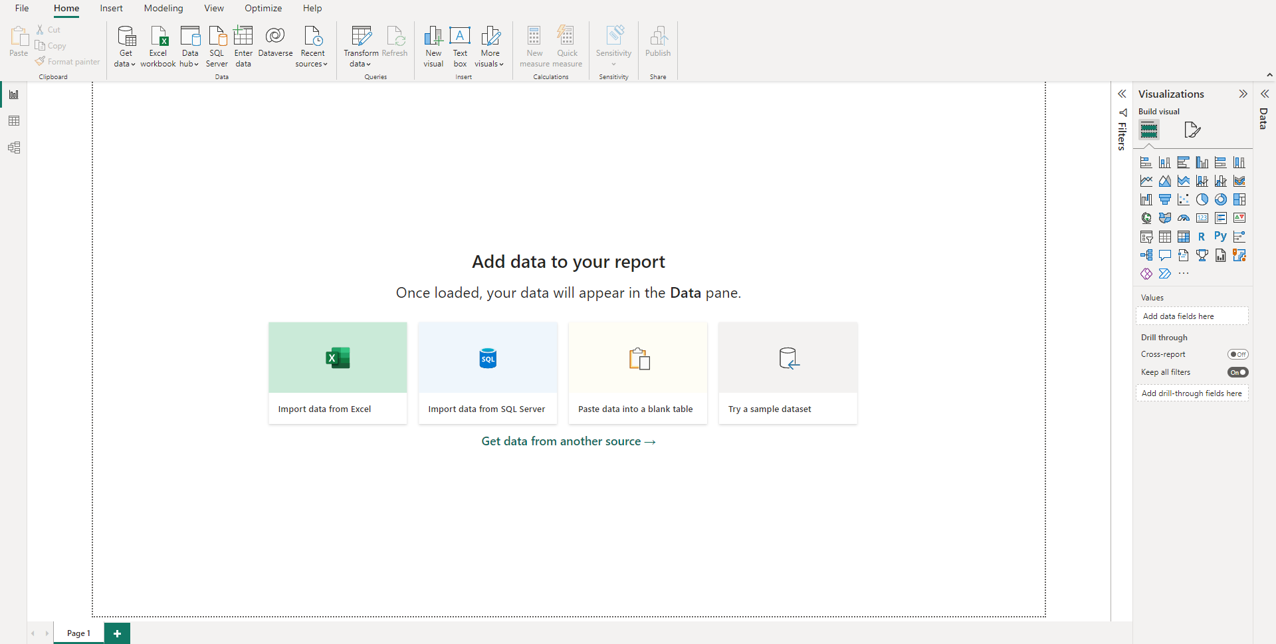Click Enter data in the ribbon

coord(243,47)
